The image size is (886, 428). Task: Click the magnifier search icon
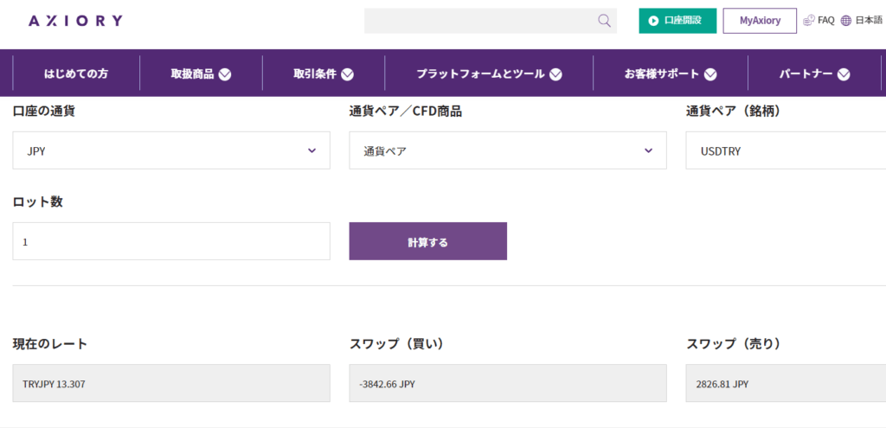point(604,21)
